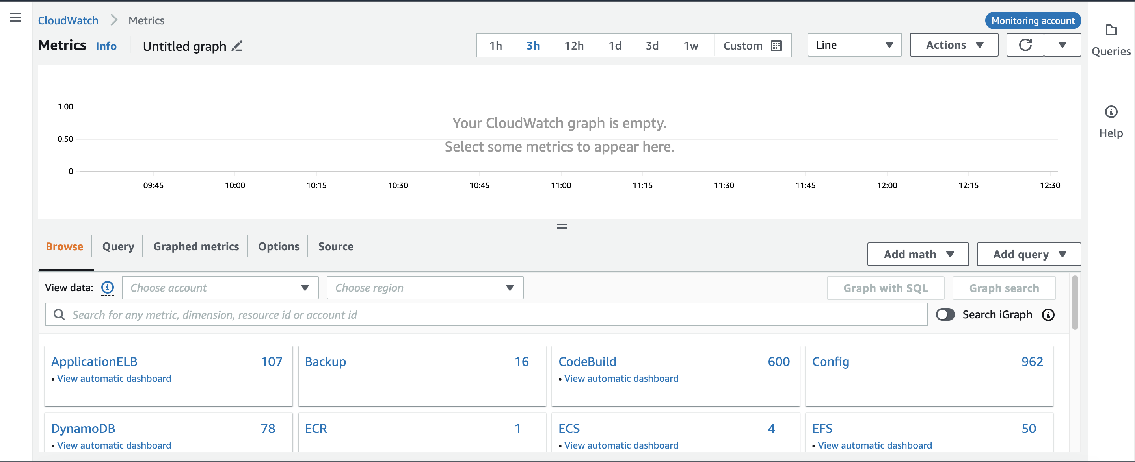Screen dimensions: 1135x462
Task: Select the 12h time range
Action: coord(574,46)
